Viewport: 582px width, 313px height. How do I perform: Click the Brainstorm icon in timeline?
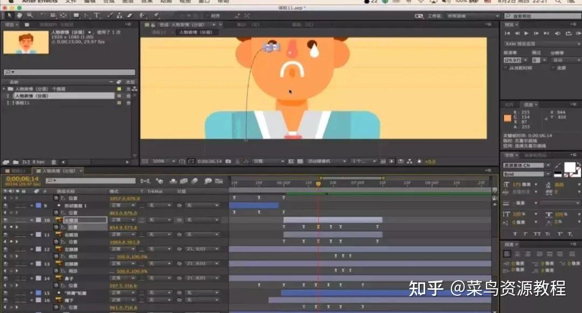pos(208,181)
